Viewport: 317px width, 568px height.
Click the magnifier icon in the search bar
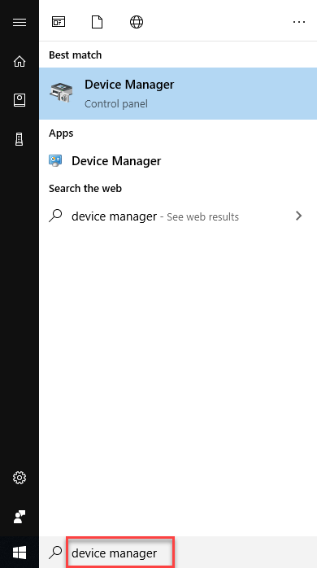[x=55, y=552]
